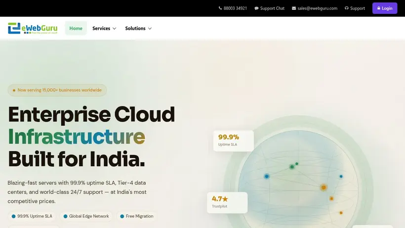
Task: Open the Home tab
Action: [x=76, y=28]
